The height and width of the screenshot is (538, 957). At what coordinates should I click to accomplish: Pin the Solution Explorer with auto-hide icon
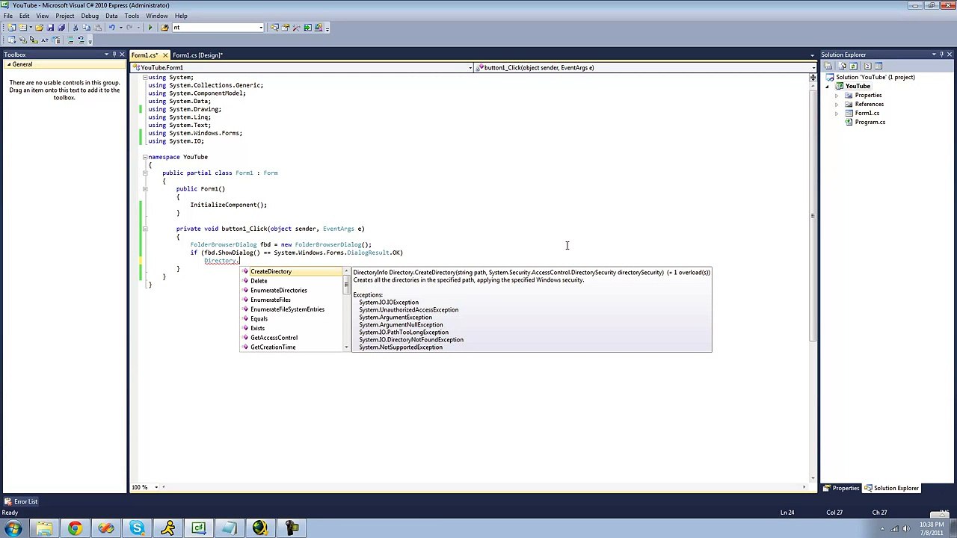(x=941, y=55)
